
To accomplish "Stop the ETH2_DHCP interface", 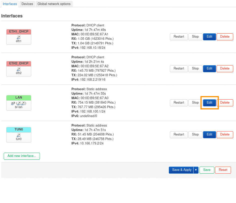I will coord(195,68).
